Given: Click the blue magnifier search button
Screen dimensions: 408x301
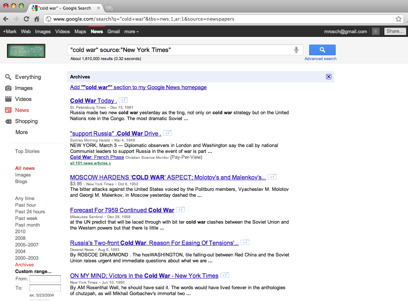Looking at the screenshot, I should click(x=322, y=50).
